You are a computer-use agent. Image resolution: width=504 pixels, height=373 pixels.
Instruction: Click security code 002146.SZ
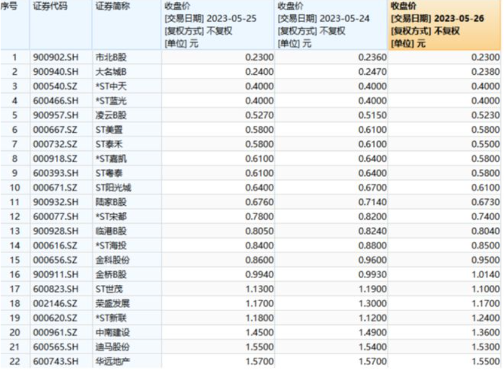tap(55, 304)
